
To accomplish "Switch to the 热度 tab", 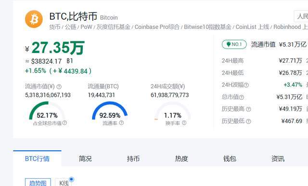I will [181, 159].
